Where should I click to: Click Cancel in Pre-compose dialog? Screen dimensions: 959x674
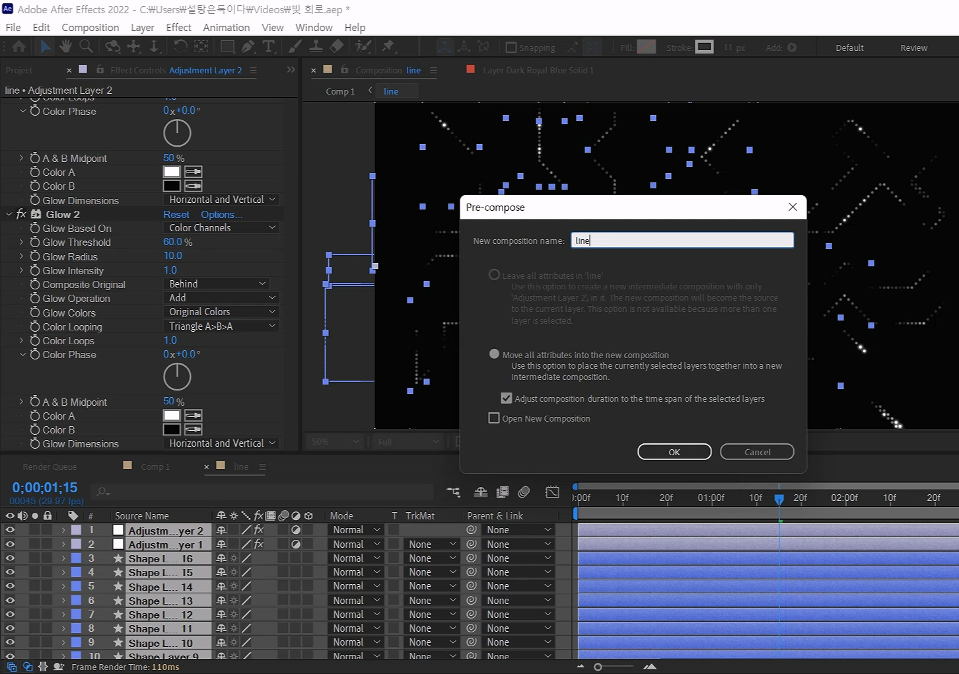click(x=757, y=452)
